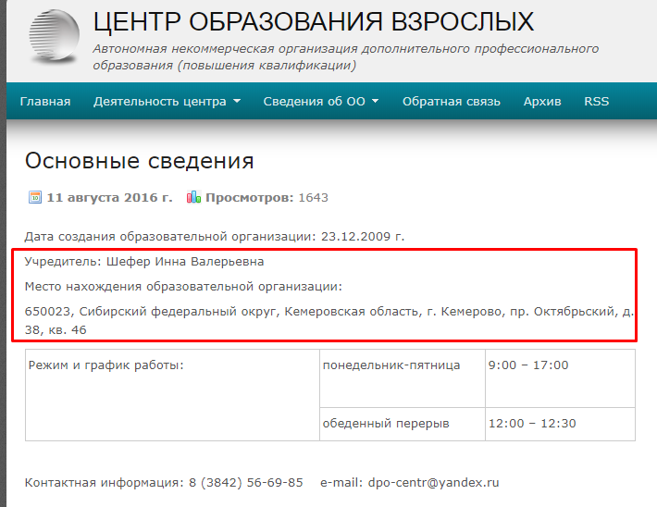Viewport: 657px width, 507px height.
Task: Click the Просмотров: 1643 counter text
Action: [x=267, y=197]
